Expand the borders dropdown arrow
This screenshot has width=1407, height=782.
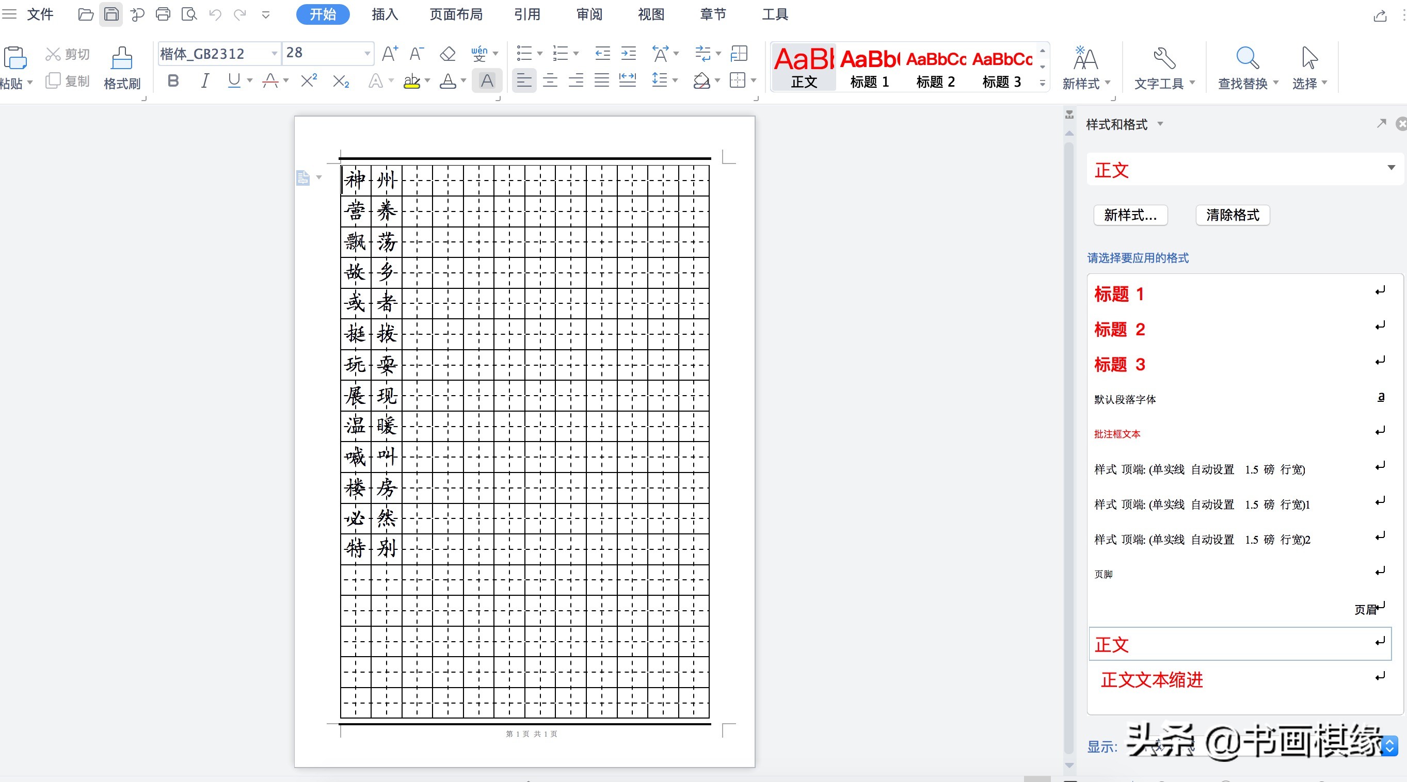754,81
